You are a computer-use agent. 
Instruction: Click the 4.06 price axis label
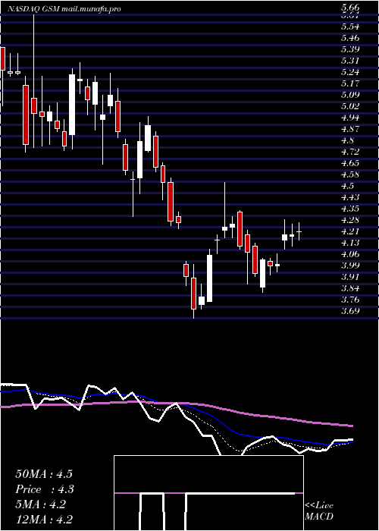pos(350,254)
